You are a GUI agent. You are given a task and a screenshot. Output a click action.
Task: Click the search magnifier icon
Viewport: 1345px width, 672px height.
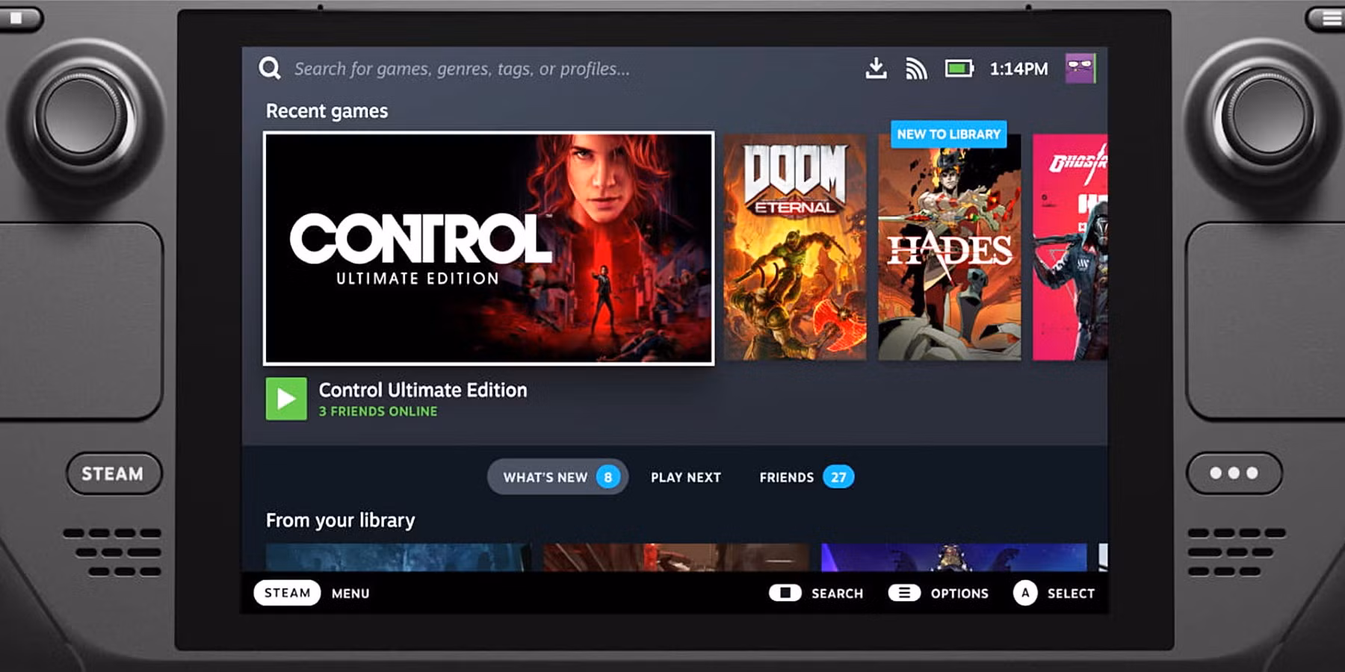270,69
